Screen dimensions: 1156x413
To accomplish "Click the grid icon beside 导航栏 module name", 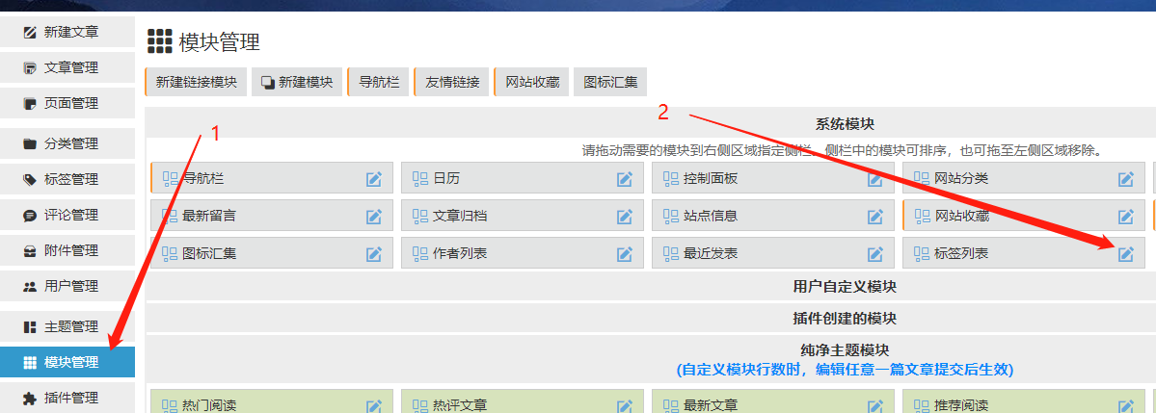I will coord(171,178).
